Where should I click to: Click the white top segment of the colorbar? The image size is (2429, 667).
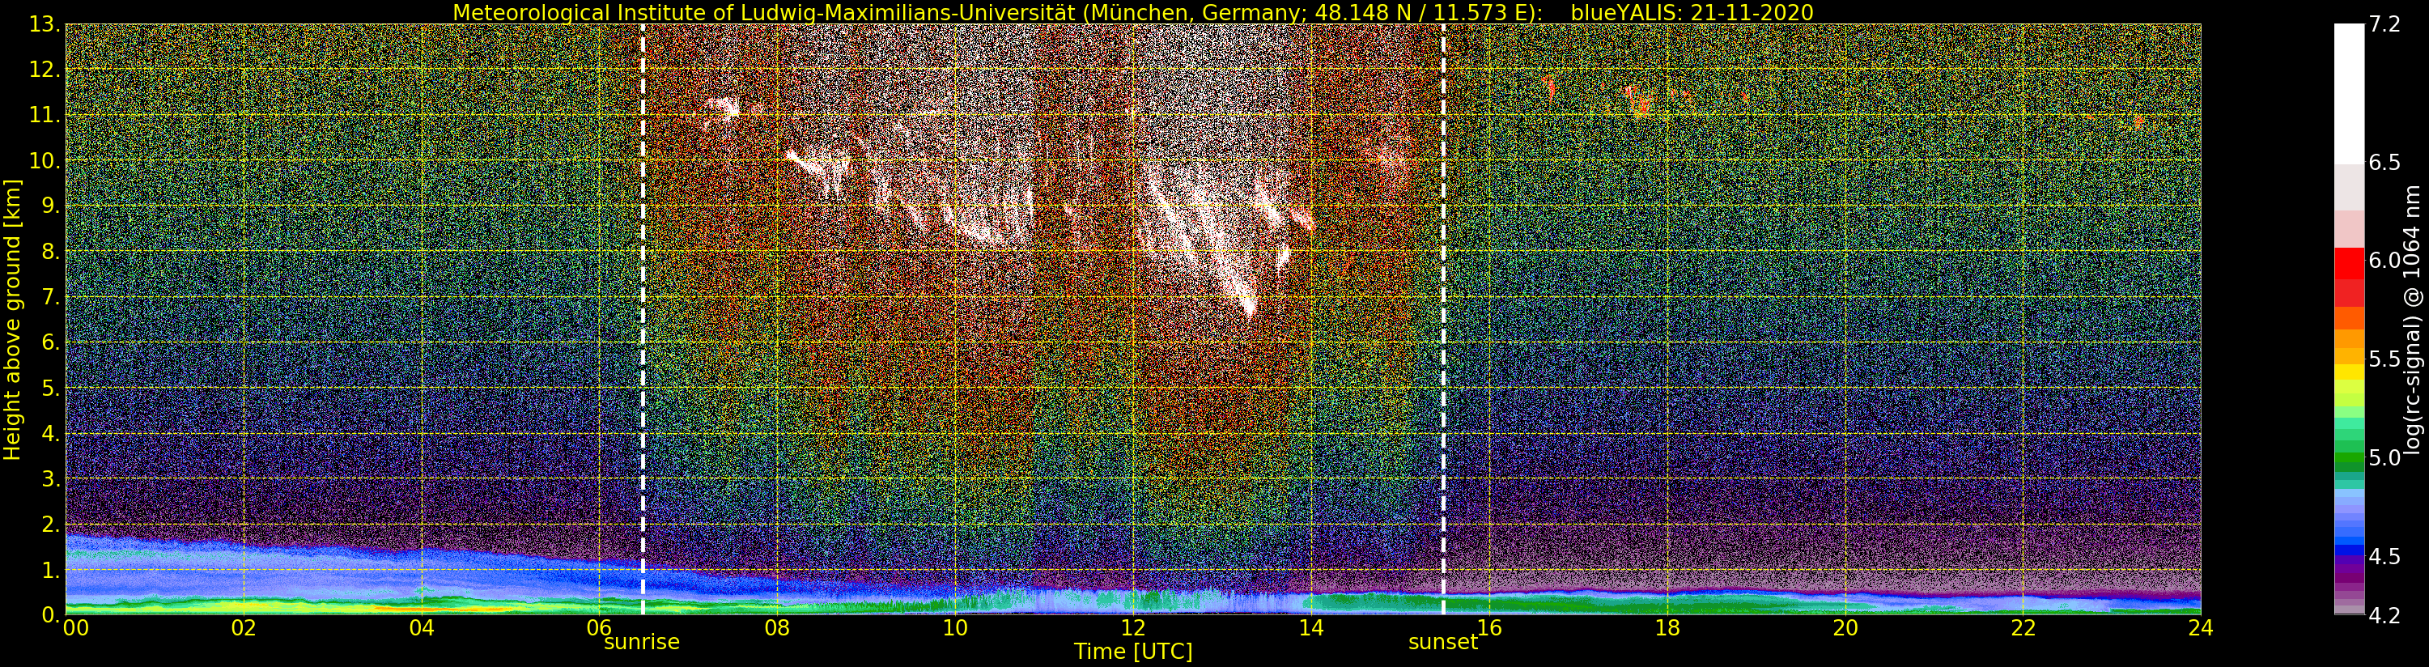tap(2349, 93)
